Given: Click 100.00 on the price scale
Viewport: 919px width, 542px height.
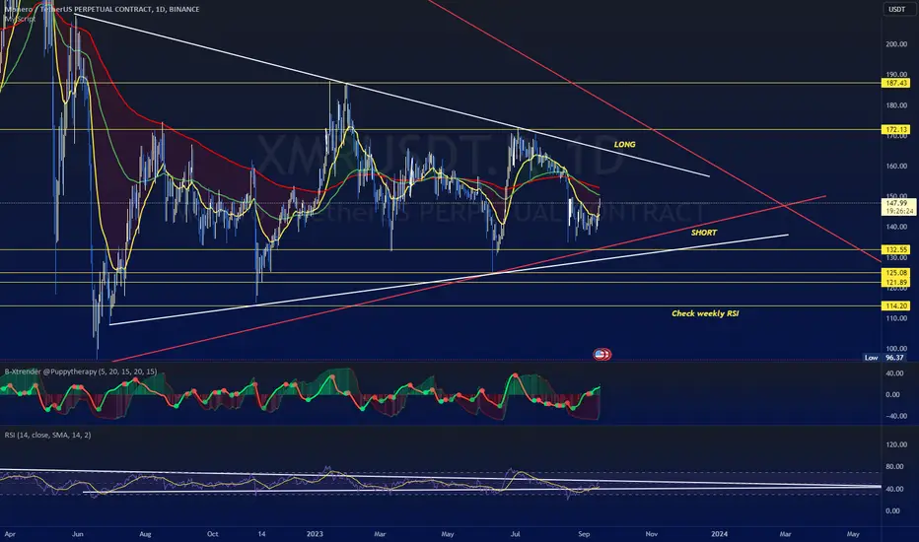Looking at the screenshot, I should (896, 349).
